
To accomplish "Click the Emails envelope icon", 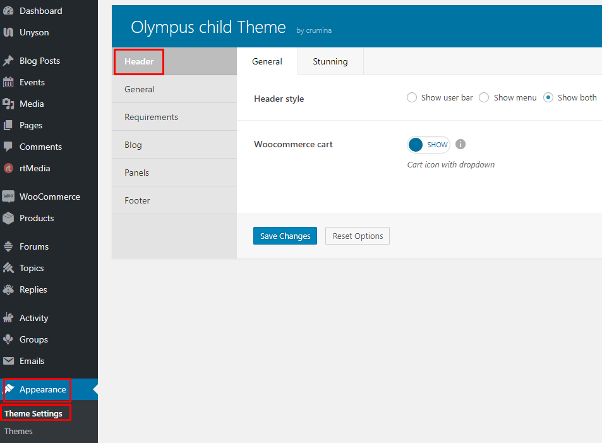I will click(x=8, y=361).
